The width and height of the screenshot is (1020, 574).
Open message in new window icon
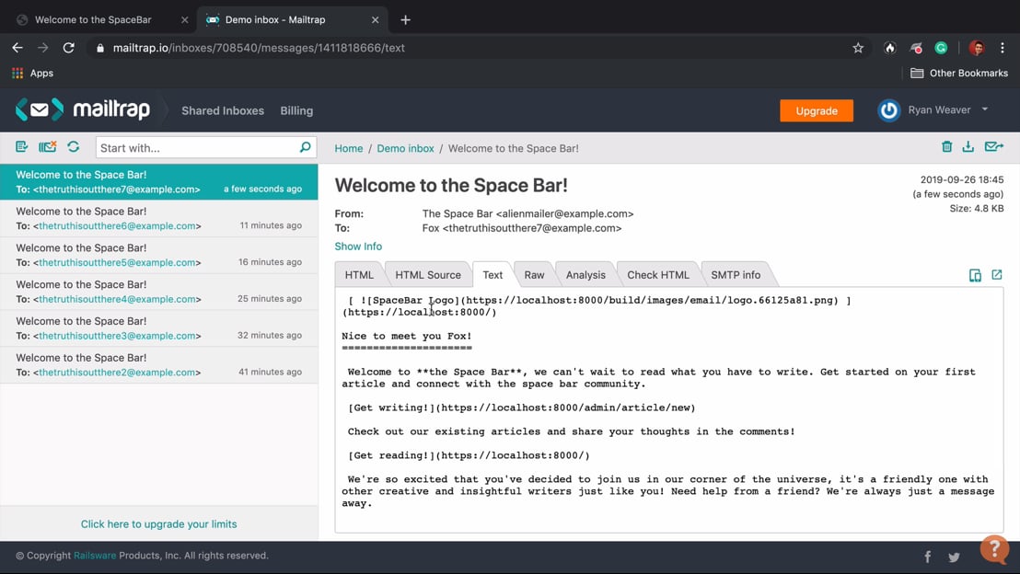997,275
